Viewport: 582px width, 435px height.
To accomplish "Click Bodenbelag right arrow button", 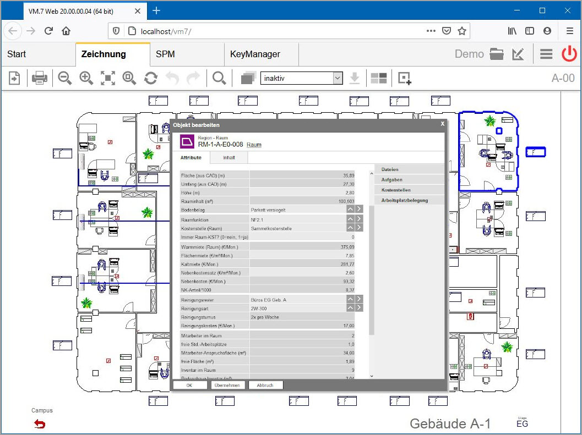I will (x=359, y=209).
